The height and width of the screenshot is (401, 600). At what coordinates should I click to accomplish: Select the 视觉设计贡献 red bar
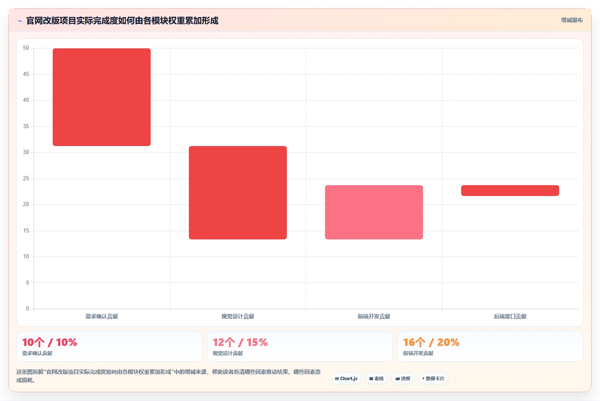coord(238,193)
